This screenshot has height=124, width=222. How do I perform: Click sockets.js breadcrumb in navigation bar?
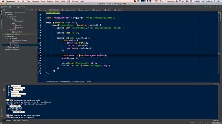coord(22,7)
